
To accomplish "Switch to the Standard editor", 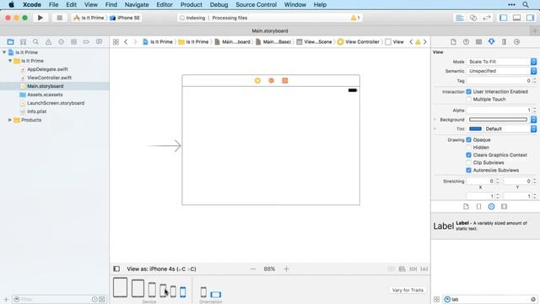I will point(460,18).
